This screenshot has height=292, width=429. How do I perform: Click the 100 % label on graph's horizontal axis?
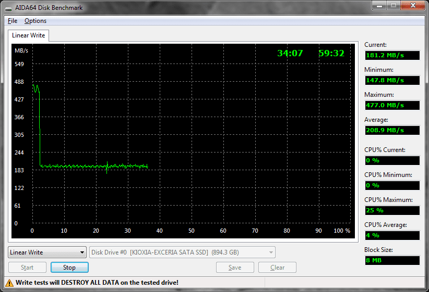coord(342,231)
